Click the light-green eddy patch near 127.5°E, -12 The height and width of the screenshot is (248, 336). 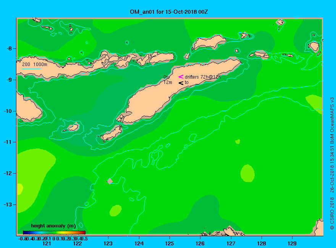click(x=247, y=173)
